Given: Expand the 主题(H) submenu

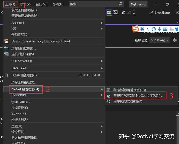Looking at the screenshot, I should [x=54, y=126].
